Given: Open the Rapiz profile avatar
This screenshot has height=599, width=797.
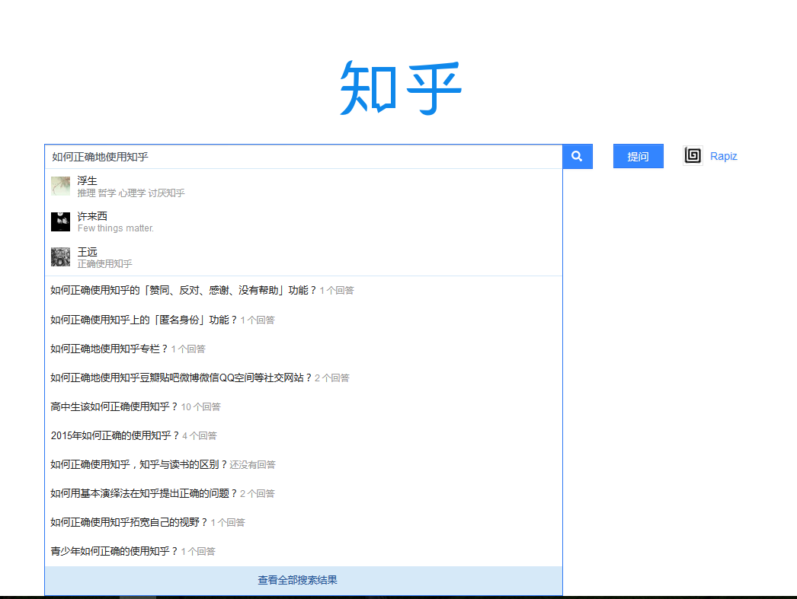Looking at the screenshot, I should (x=693, y=155).
